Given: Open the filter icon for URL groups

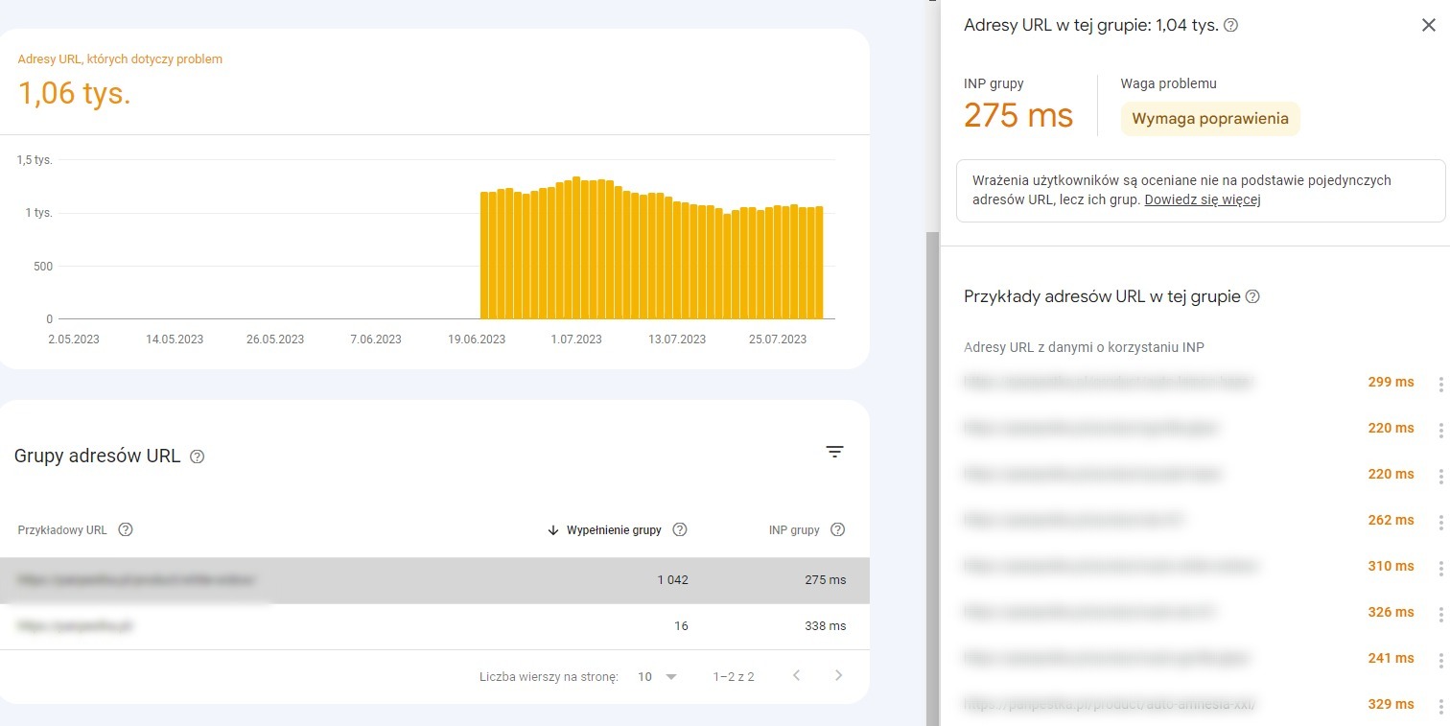Looking at the screenshot, I should [x=835, y=452].
